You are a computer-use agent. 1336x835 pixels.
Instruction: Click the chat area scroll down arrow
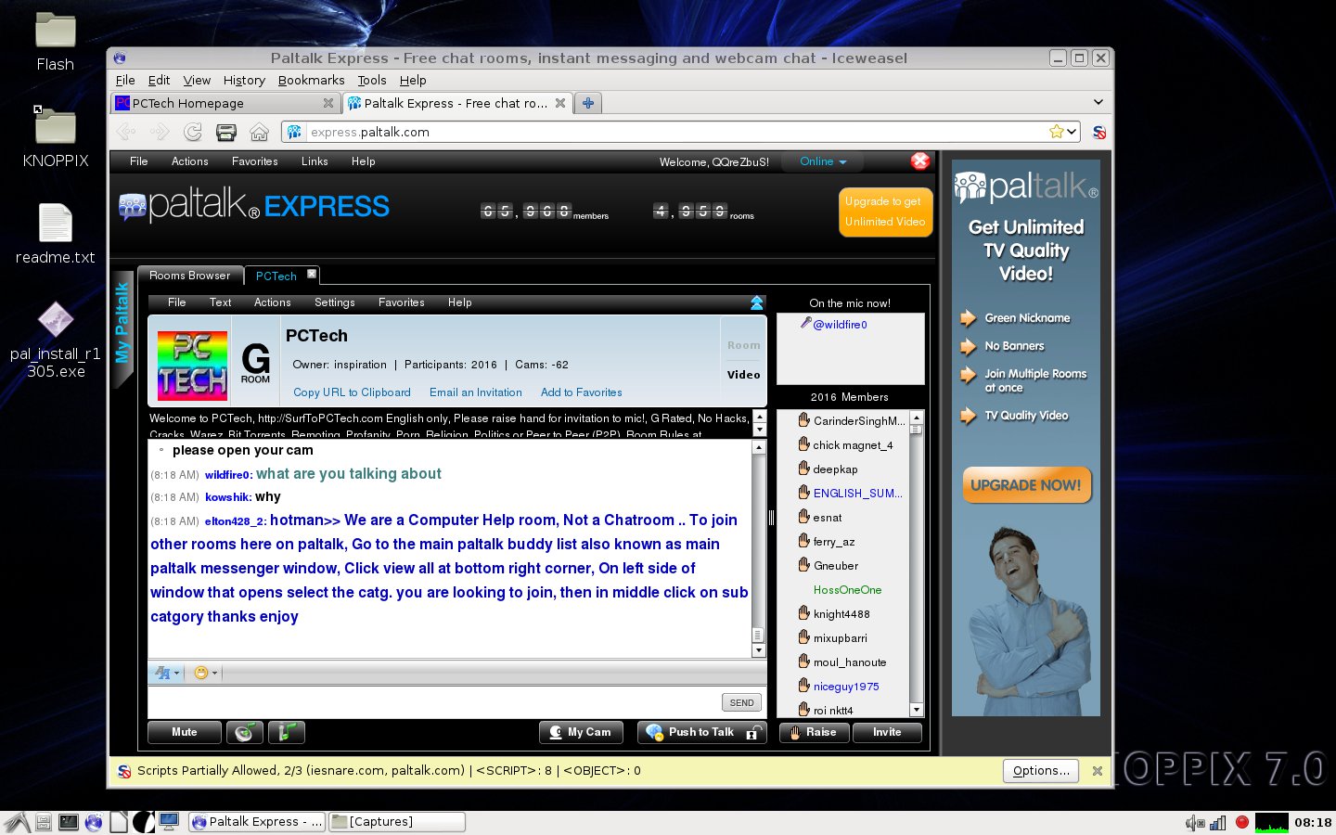(758, 650)
